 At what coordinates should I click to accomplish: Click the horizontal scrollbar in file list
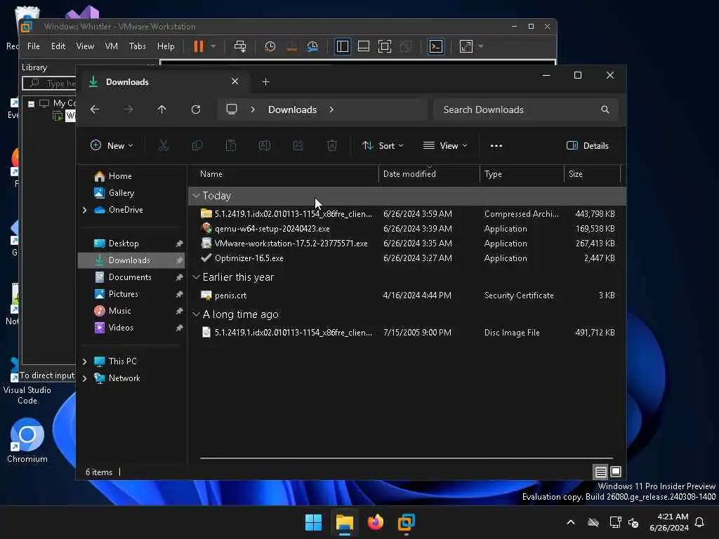click(x=407, y=458)
